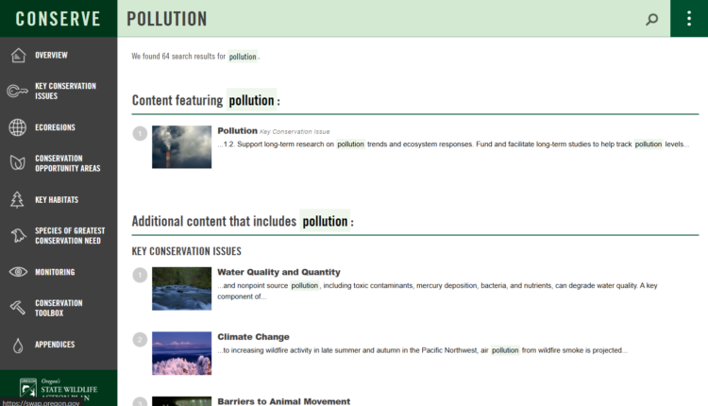Click the Overview house icon
708x406 pixels.
click(x=17, y=55)
